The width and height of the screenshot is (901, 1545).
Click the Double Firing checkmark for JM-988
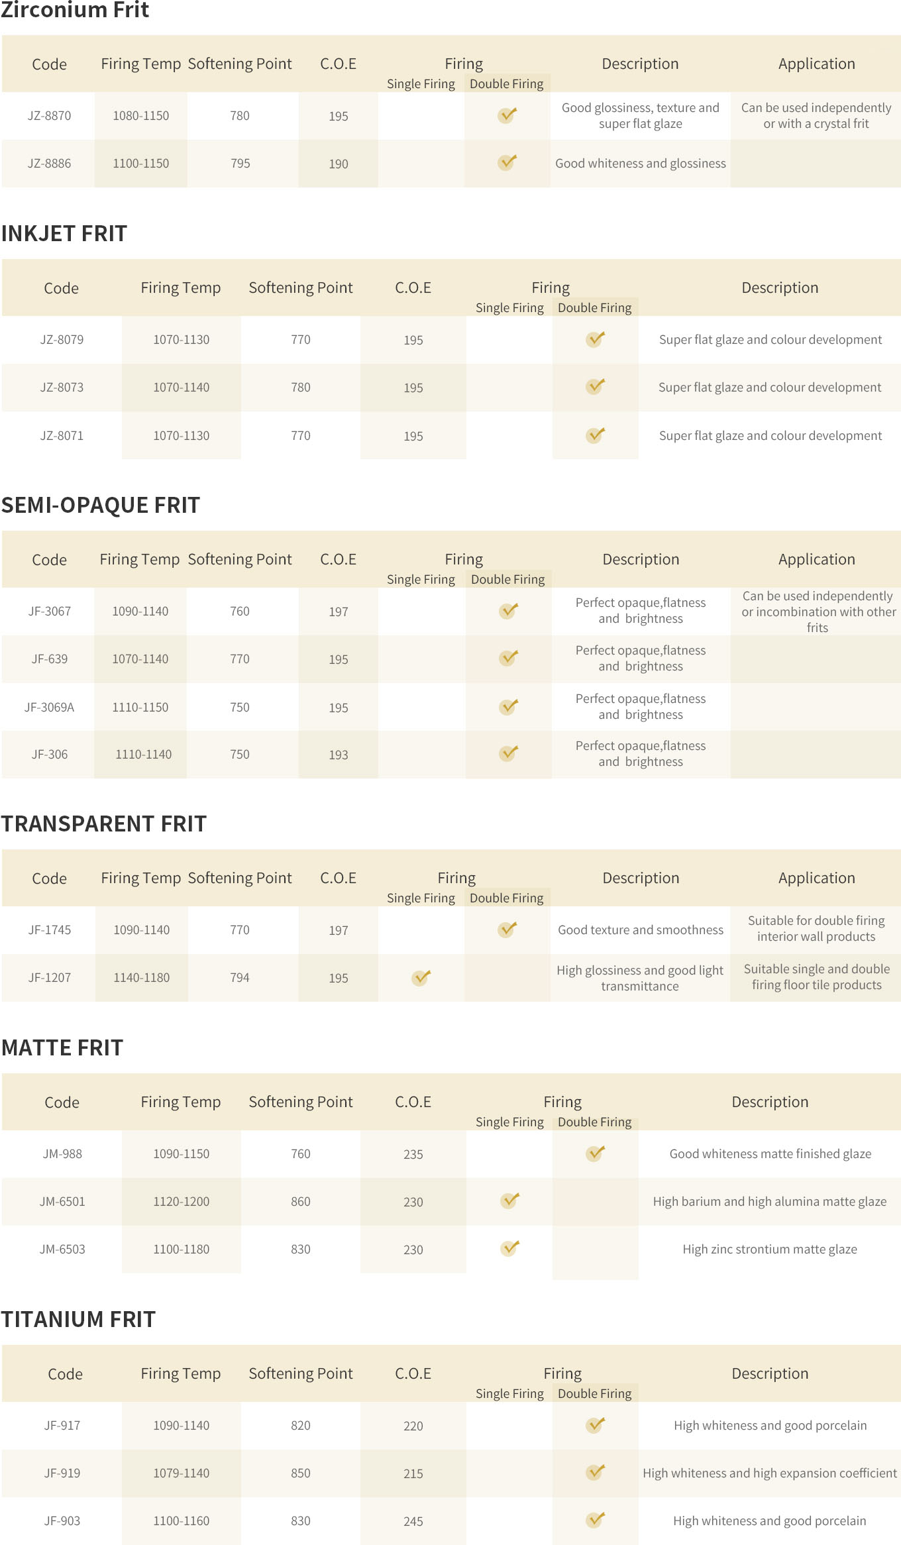[x=596, y=1153]
